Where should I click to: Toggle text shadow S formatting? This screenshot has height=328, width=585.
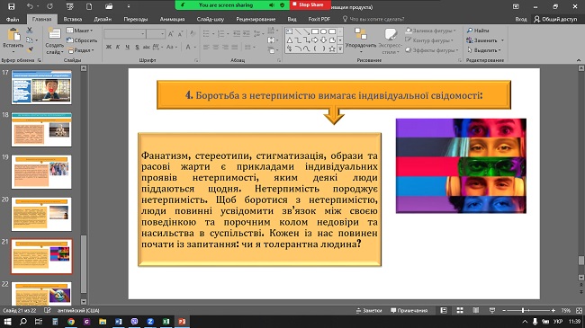pyautogui.click(x=137, y=47)
